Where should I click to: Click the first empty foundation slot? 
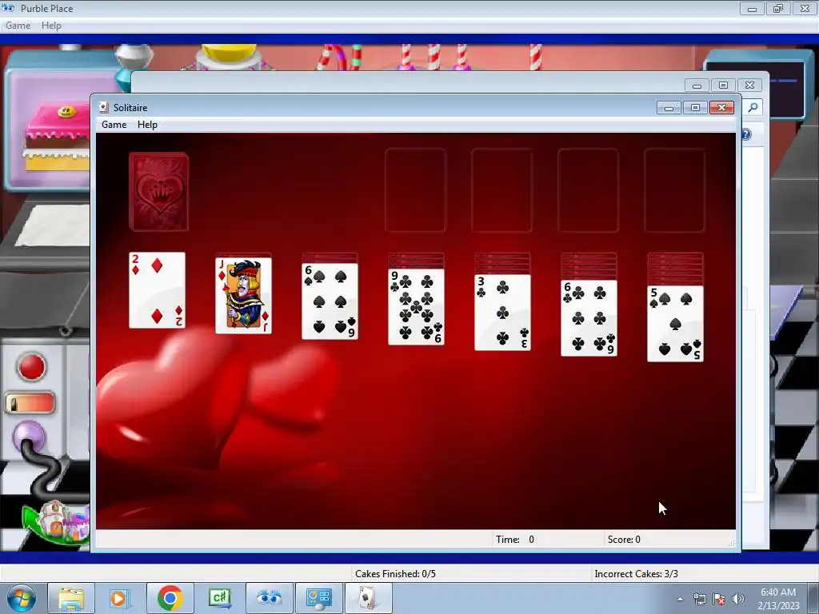[x=416, y=190]
